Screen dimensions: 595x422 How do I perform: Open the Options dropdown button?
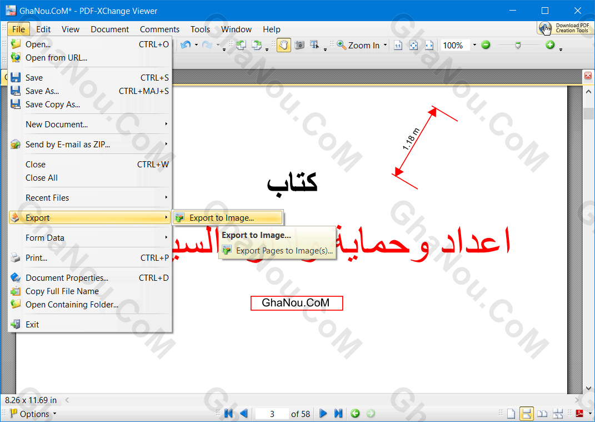pyautogui.click(x=33, y=414)
